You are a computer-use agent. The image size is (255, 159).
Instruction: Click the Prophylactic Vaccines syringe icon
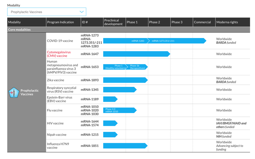point(14,93)
